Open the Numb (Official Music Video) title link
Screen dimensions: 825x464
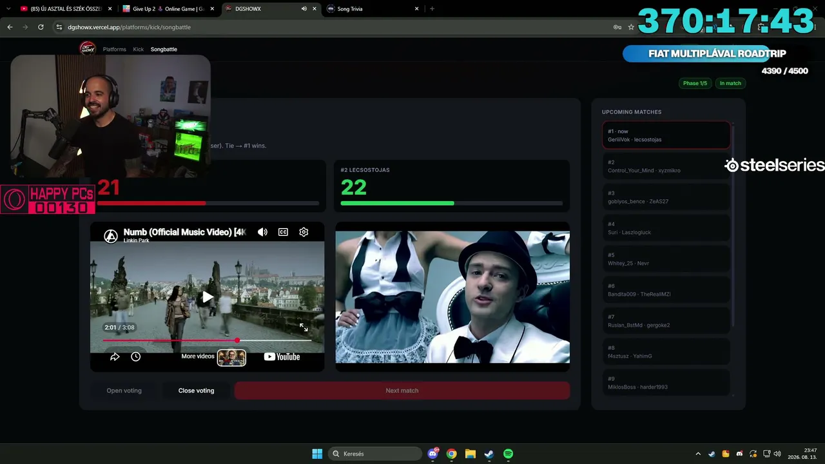185,232
